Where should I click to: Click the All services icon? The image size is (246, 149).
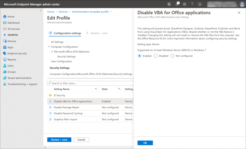(x=5, y=29)
